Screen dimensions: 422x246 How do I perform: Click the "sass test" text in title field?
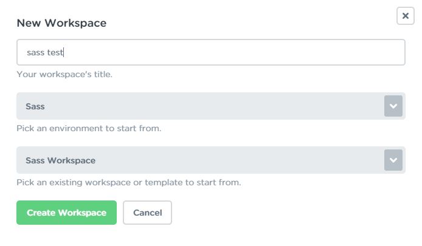45,53
